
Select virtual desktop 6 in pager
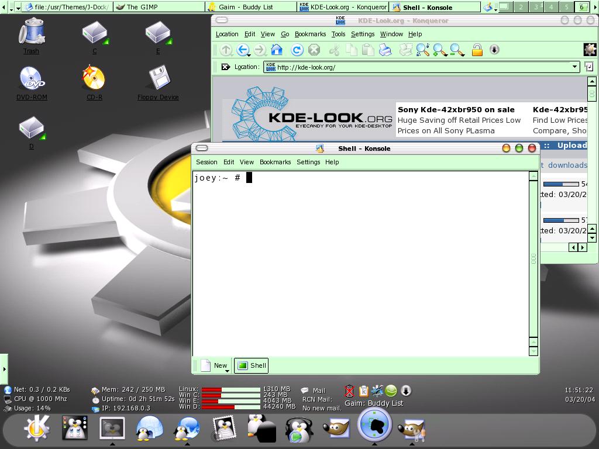(582, 7)
